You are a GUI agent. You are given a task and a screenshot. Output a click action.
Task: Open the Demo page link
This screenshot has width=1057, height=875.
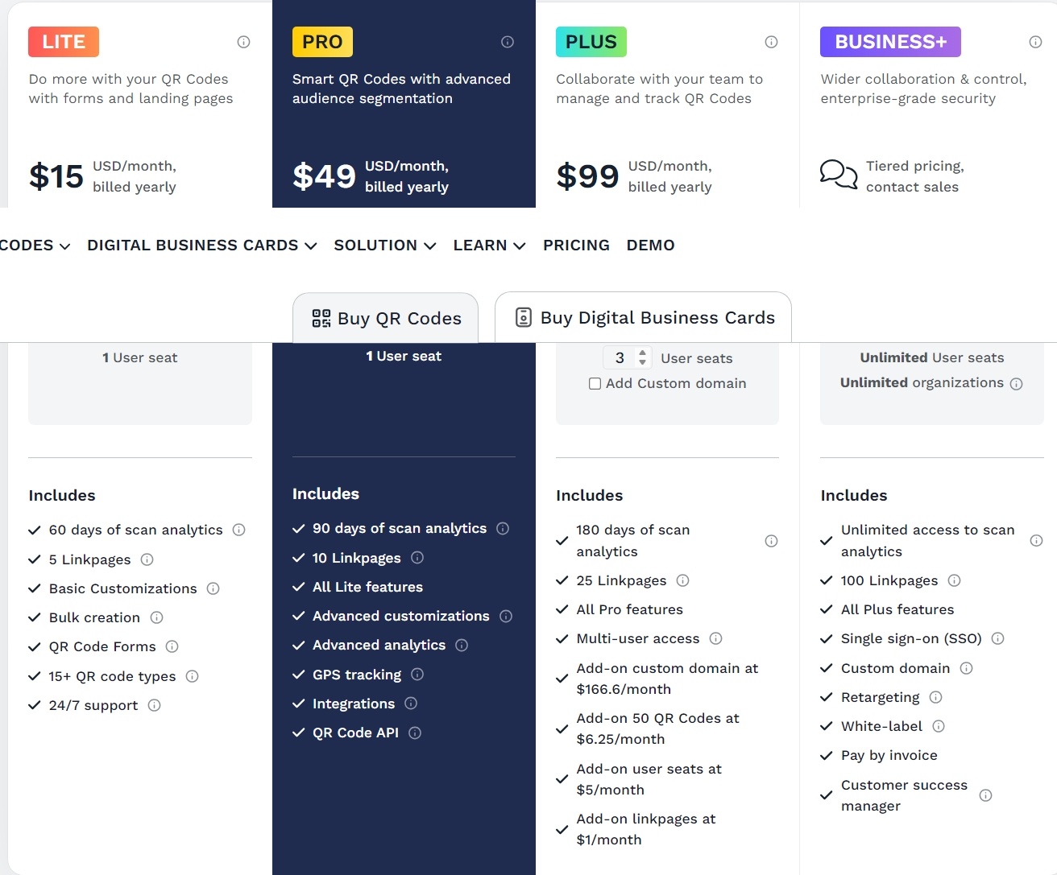pyautogui.click(x=651, y=246)
